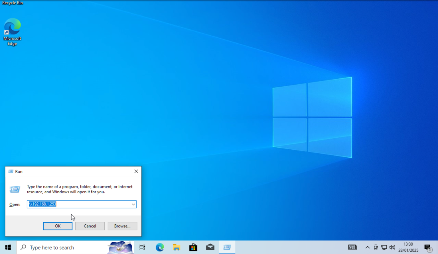Launch Microsoft Edge from the taskbar

tap(160, 247)
